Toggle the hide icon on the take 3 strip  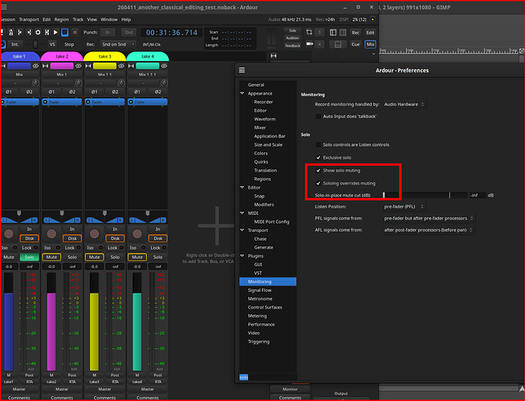pyautogui.click(x=121, y=66)
